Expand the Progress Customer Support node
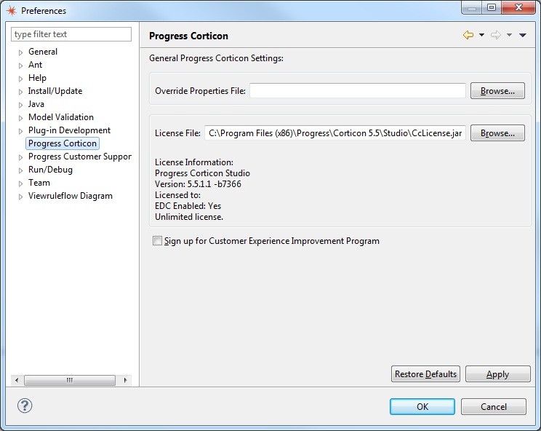The height and width of the screenshot is (431, 541). coord(20,157)
